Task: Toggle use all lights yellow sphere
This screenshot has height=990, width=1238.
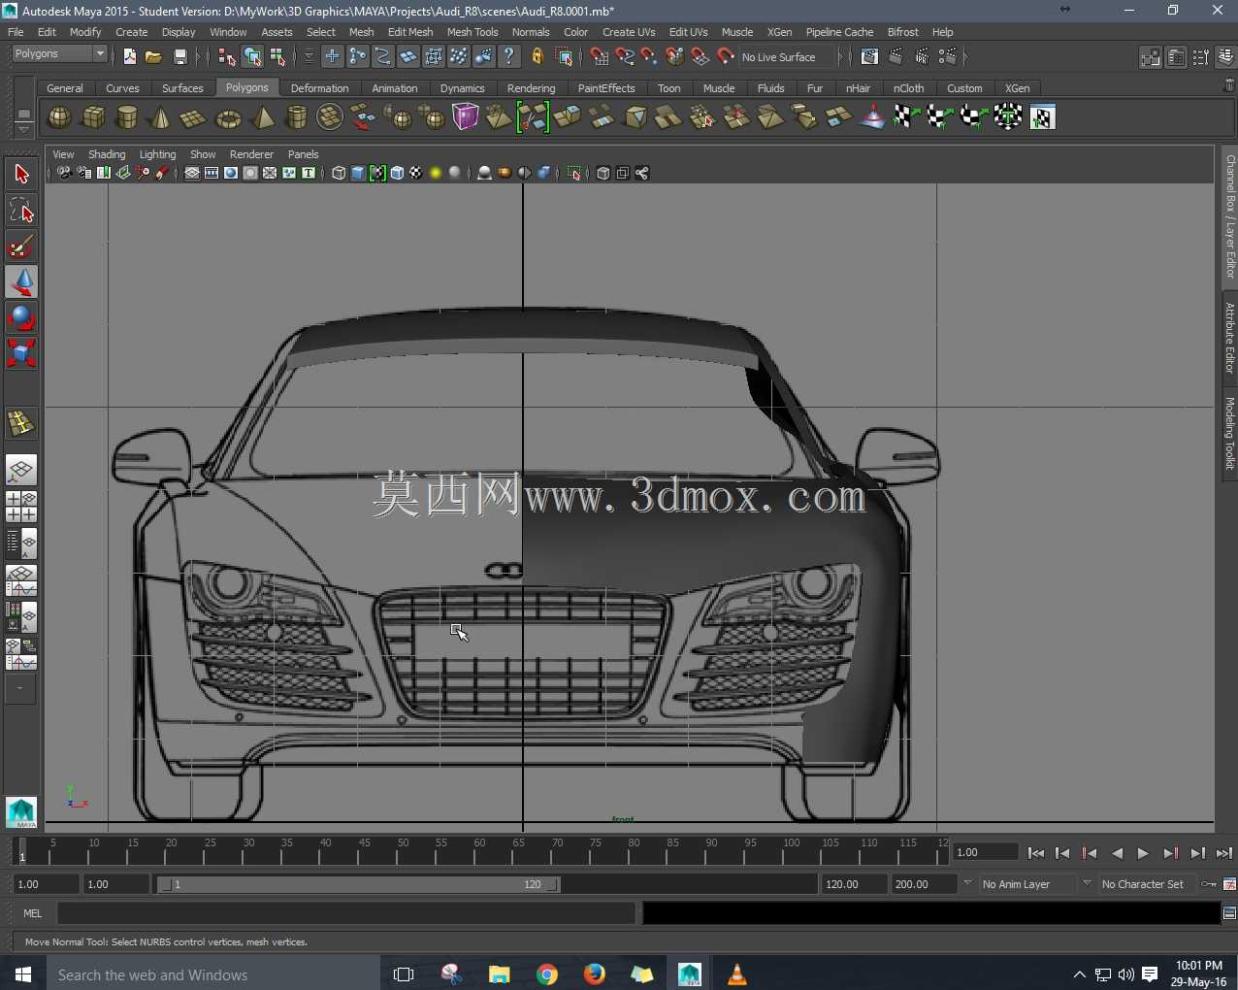Action: tap(436, 174)
